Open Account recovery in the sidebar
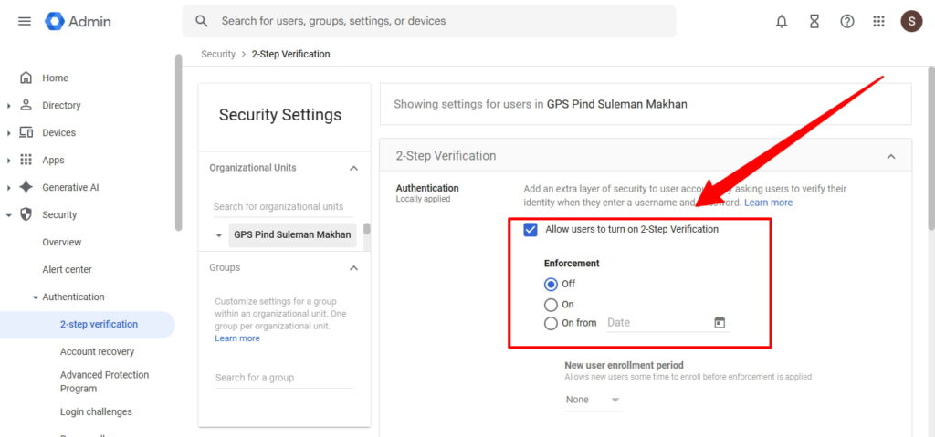935x437 pixels. pos(97,352)
